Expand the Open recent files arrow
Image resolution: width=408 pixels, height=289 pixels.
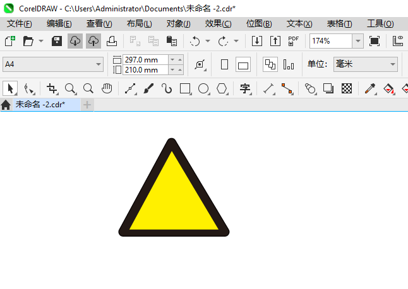[x=41, y=41]
